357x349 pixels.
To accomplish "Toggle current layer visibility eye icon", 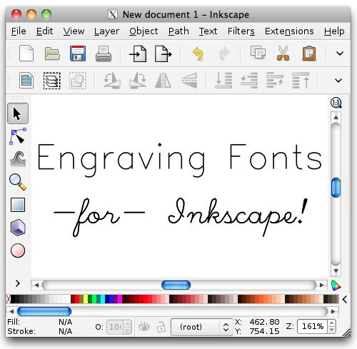I will (144, 327).
